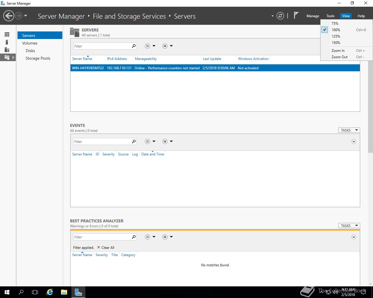Open the Manage menu
This screenshot has width=373, height=298.
pyautogui.click(x=313, y=16)
